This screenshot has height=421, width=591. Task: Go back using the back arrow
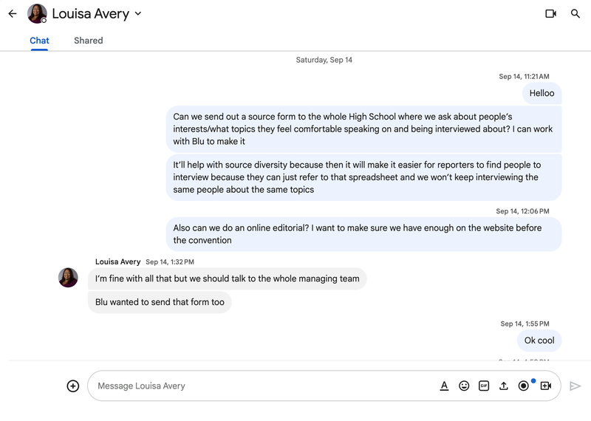click(13, 13)
